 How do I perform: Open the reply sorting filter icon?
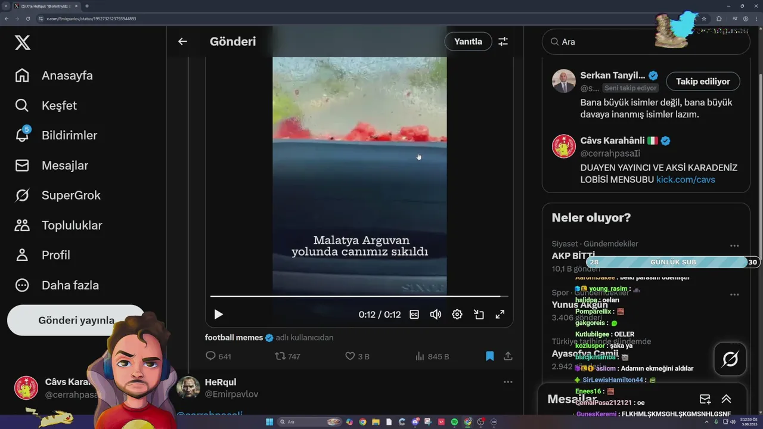(503, 41)
